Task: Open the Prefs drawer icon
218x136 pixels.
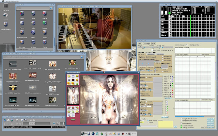Action: pyautogui.click(x=33, y=33)
